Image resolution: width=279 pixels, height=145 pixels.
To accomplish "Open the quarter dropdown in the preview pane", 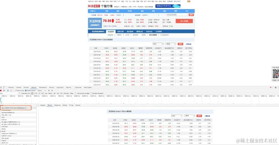I will pyautogui.click(x=189, y=116).
